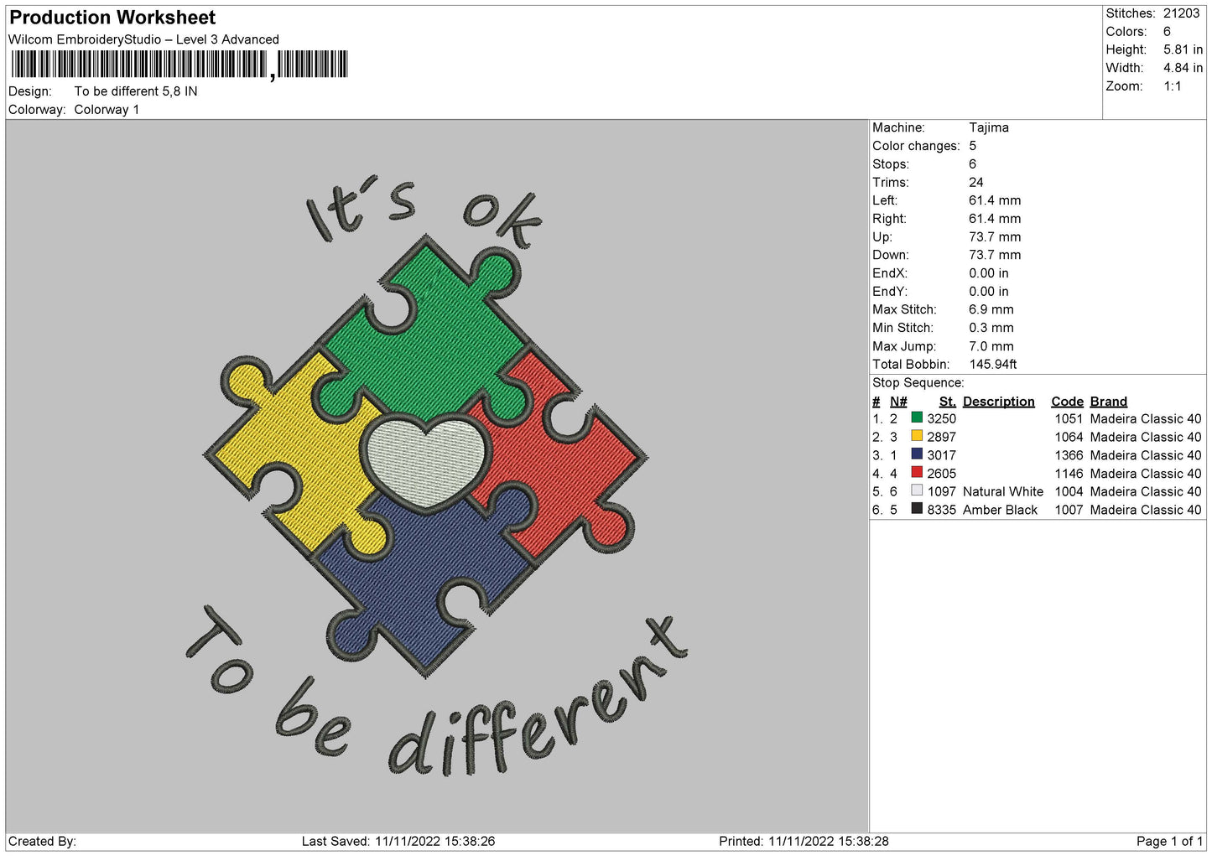Click the Max Jump value '7.0 mm'
The height and width of the screenshot is (856, 1212).
click(991, 346)
